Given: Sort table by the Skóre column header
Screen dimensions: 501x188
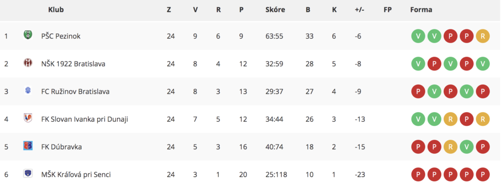Looking at the screenshot, I should [275, 10].
